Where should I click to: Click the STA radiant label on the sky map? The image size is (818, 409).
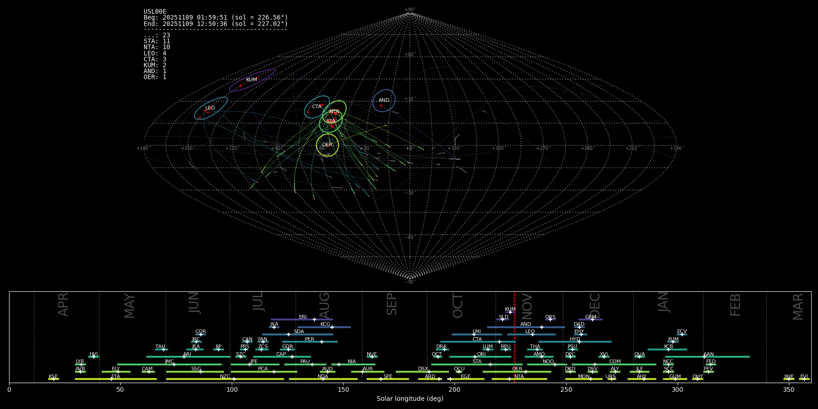pos(330,121)
